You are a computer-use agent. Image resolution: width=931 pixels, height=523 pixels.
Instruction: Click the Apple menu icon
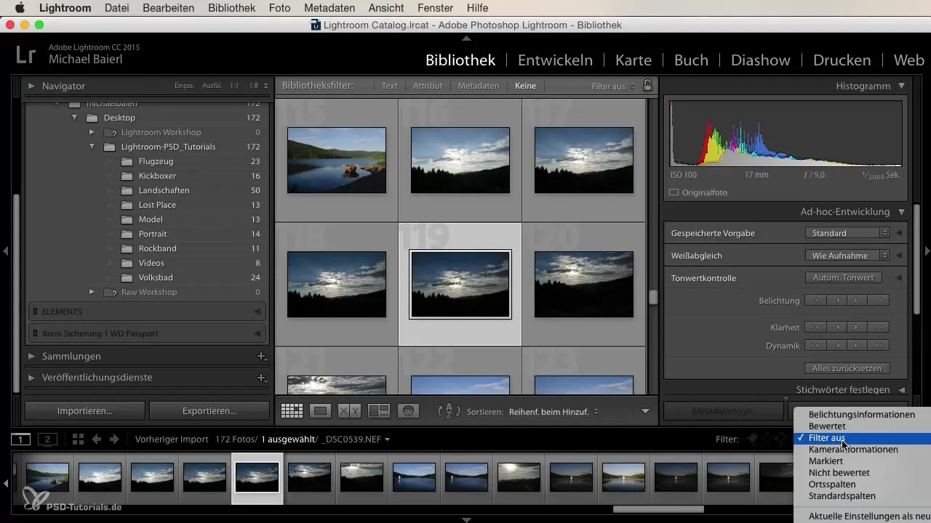point(20,8)
